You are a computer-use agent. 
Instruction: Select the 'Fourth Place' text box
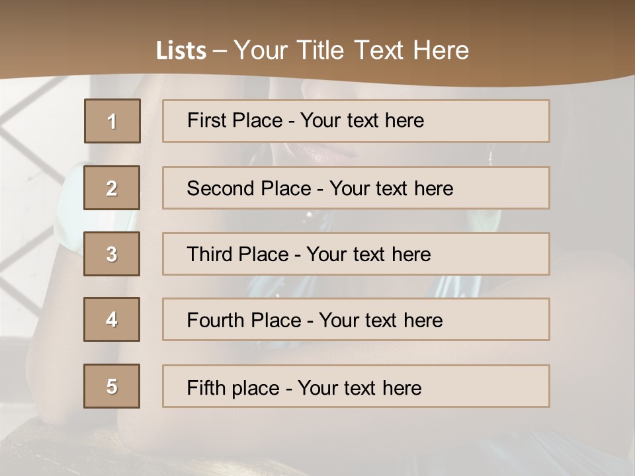tap(356, 319)
